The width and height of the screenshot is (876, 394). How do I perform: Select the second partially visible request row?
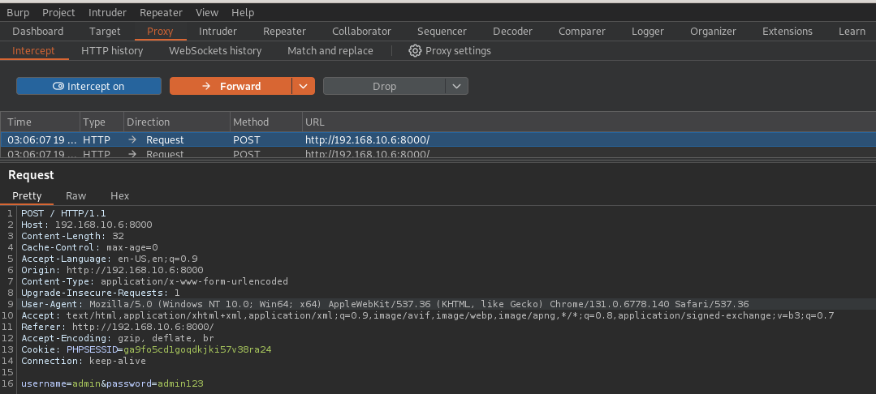coord(438,153)
